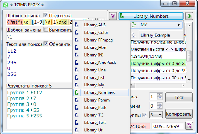Screen dimensions: 198x134
Task: Select list row 'Получить последние цифры'
Action: click(x=158, y=42)
